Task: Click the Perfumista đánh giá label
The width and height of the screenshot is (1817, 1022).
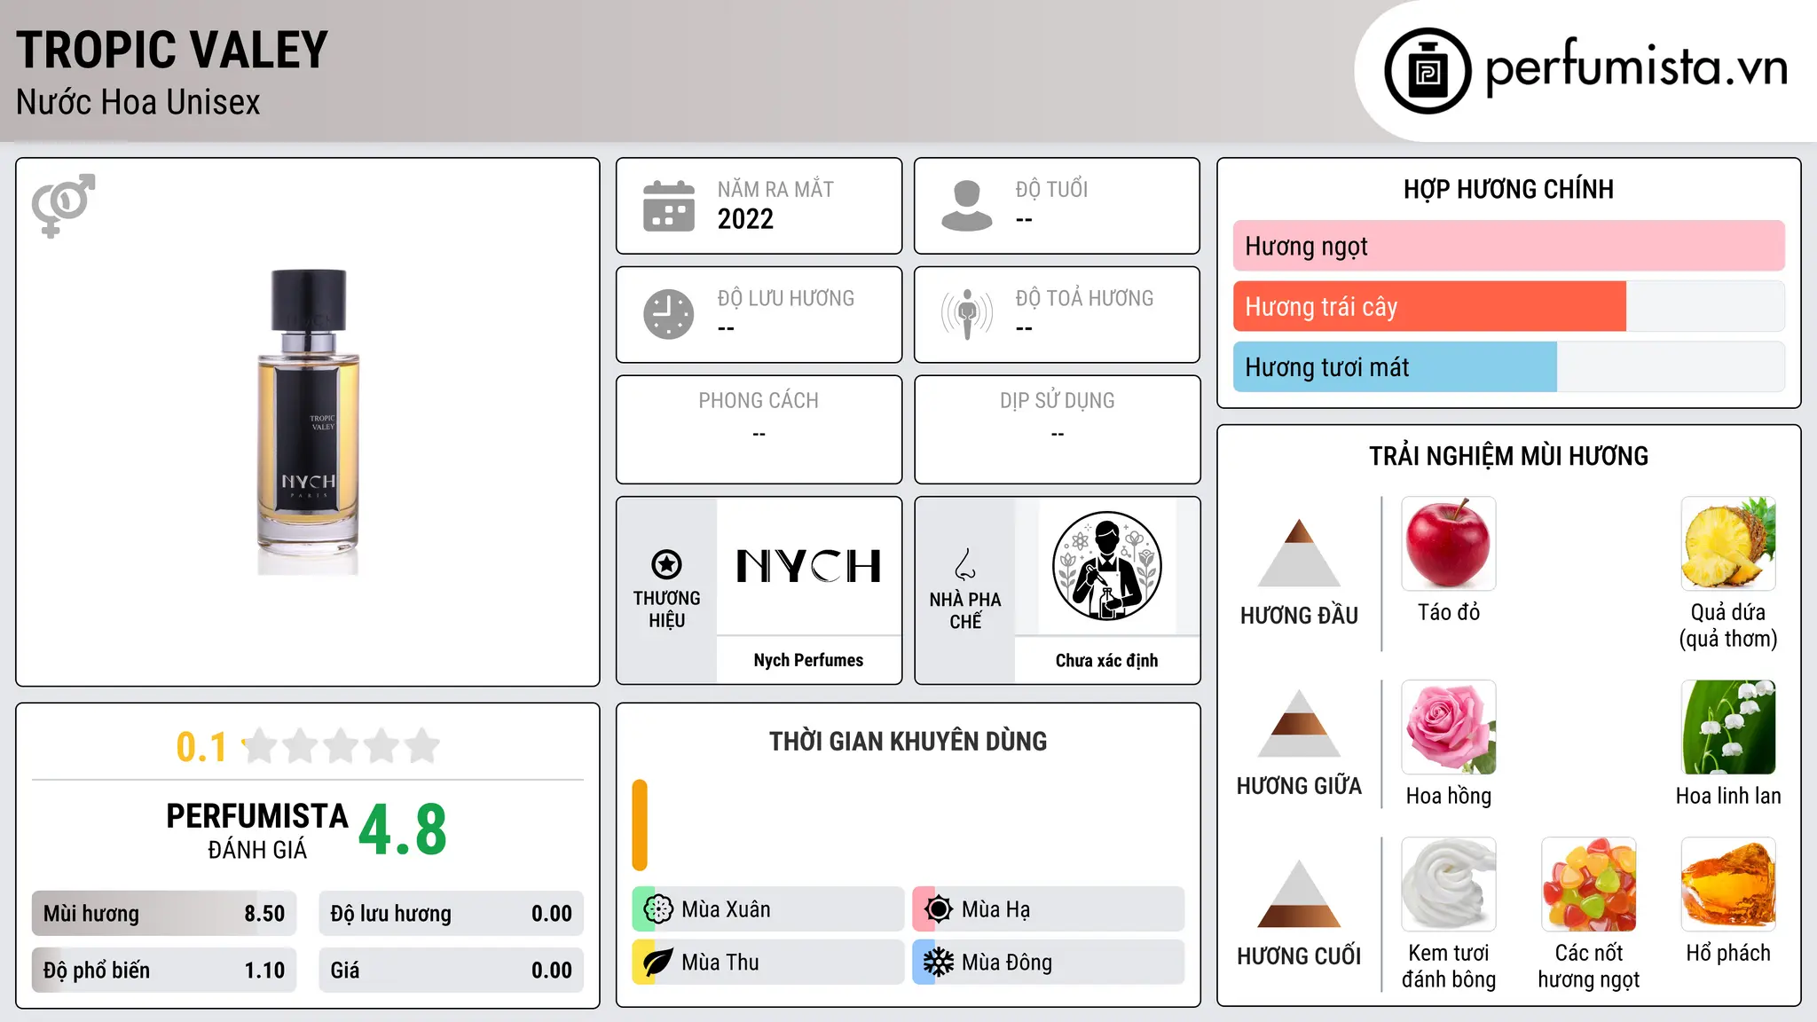Action: 257,830
